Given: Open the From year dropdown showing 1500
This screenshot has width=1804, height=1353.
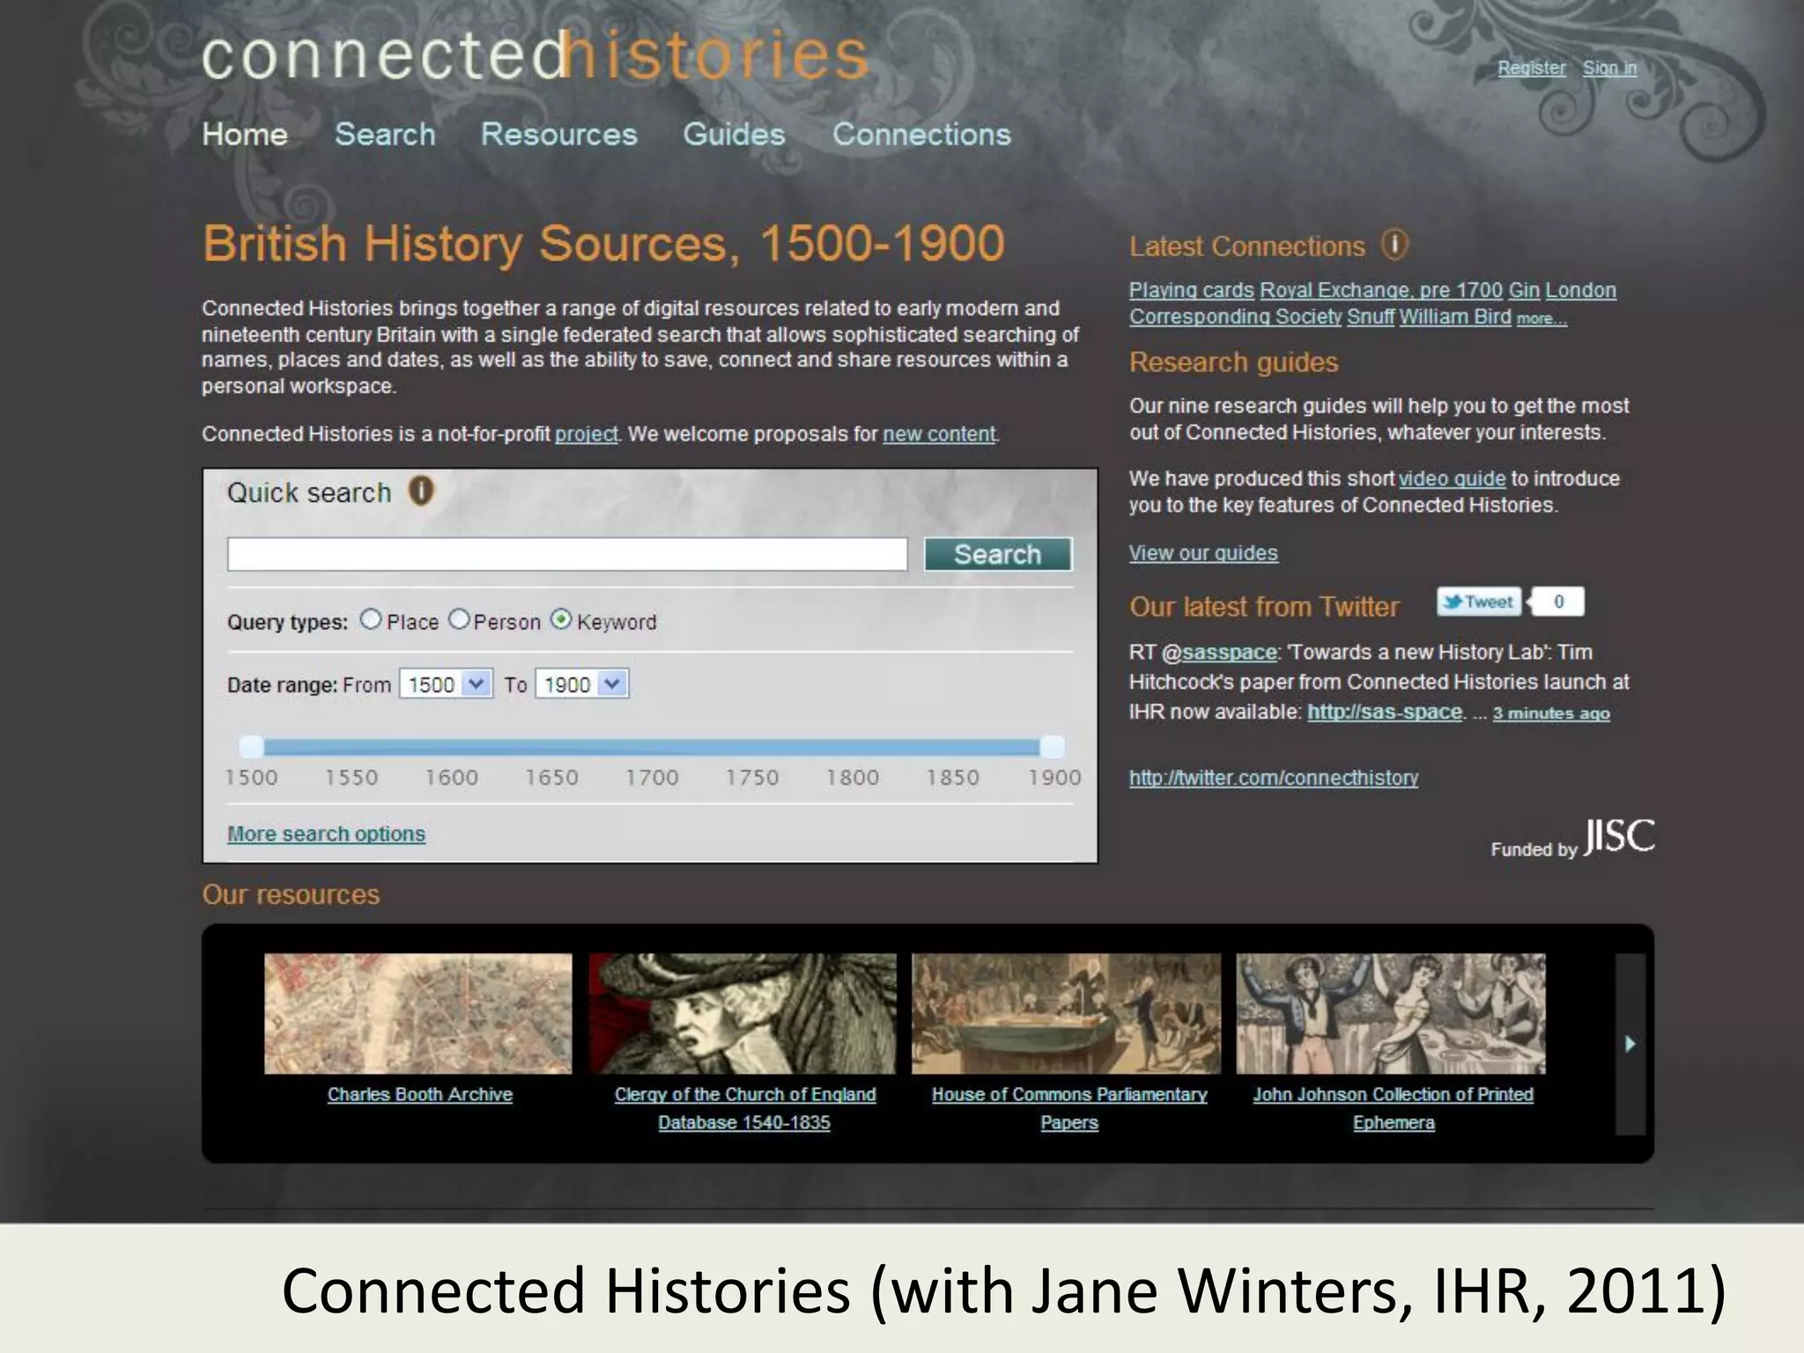Looking at the screenshot, I should [x=446, y=684].
